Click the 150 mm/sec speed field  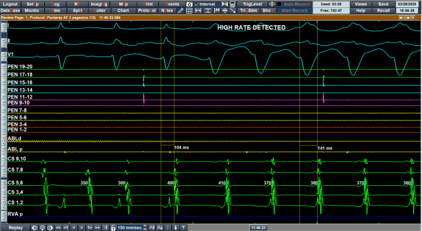click(130, 228)
